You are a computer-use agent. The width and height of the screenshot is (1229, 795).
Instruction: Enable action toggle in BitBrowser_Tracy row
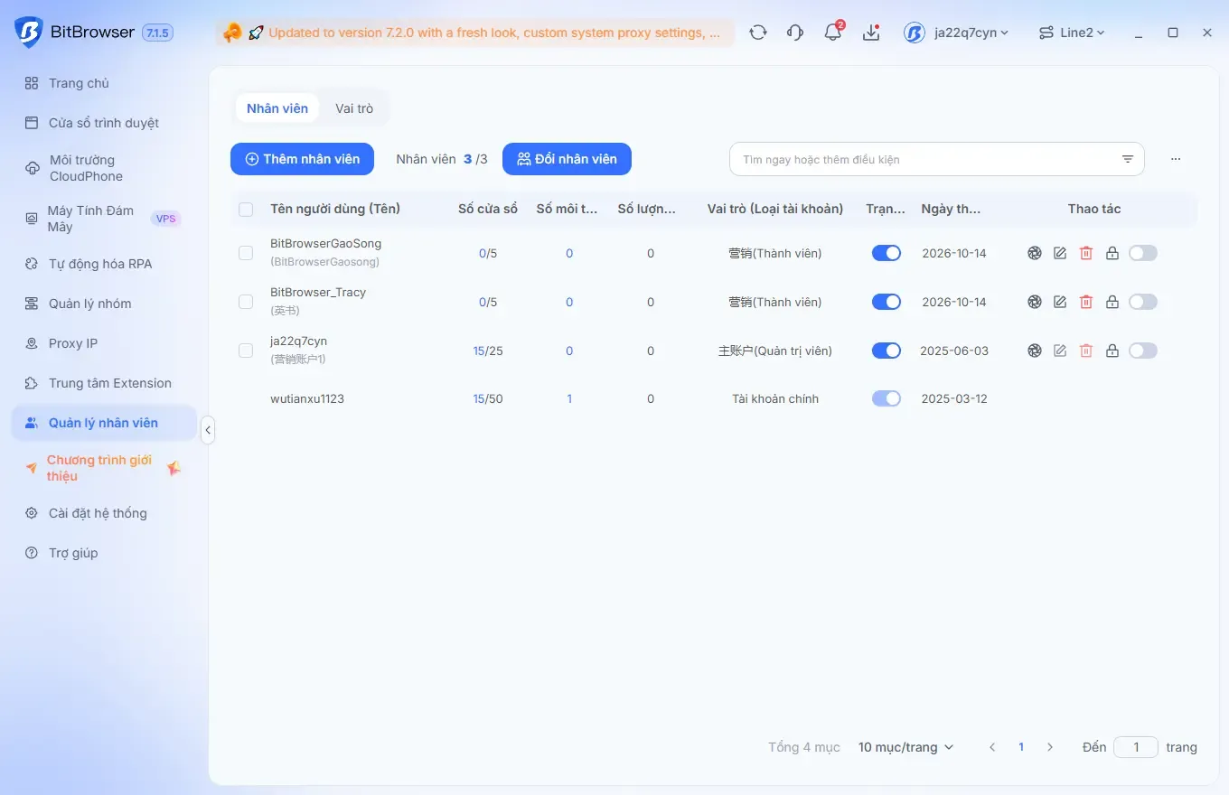pyautogui.click(x=1143, y=302)
